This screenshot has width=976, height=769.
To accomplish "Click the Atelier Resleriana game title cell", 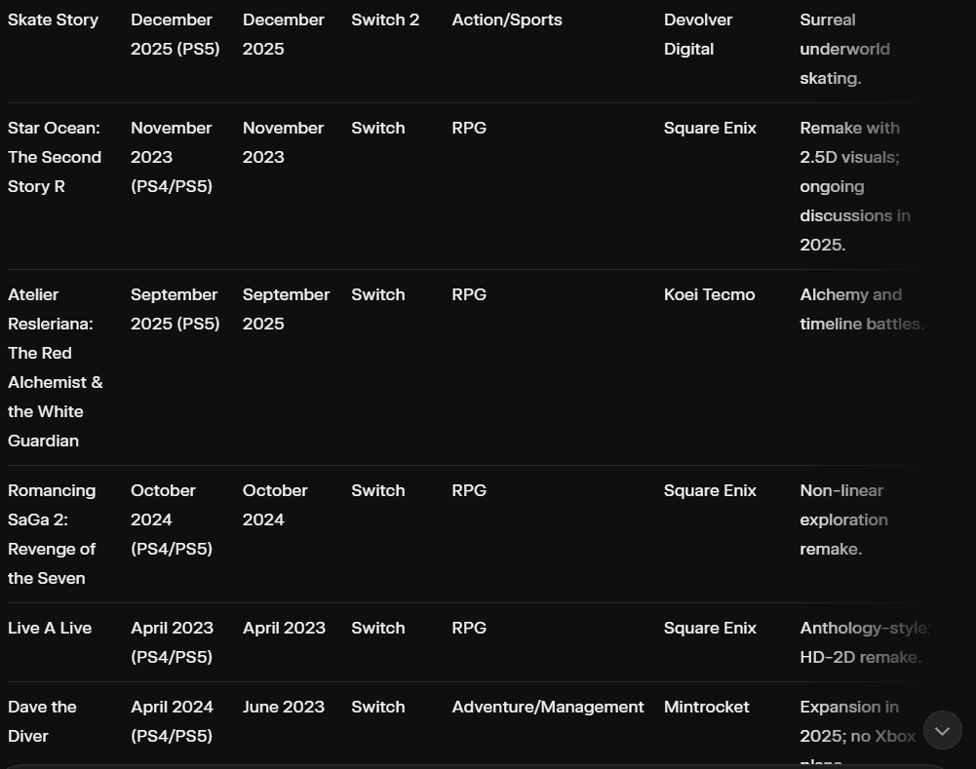I will tap(55, 367).
